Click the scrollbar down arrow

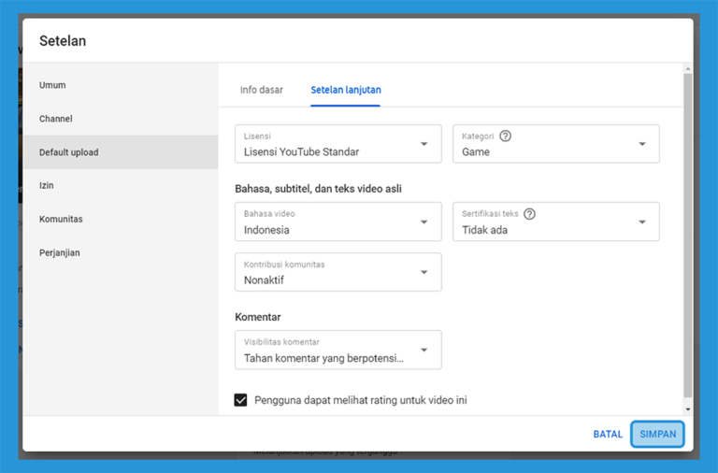click(x=688, y=409)
